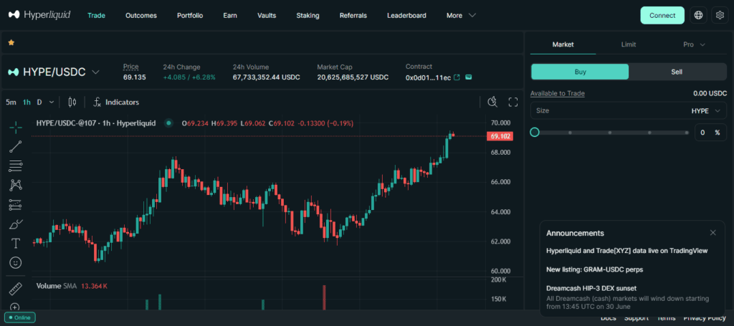Click the Size input field
This screenshot has width=734, height=326.
coord(628,111)
